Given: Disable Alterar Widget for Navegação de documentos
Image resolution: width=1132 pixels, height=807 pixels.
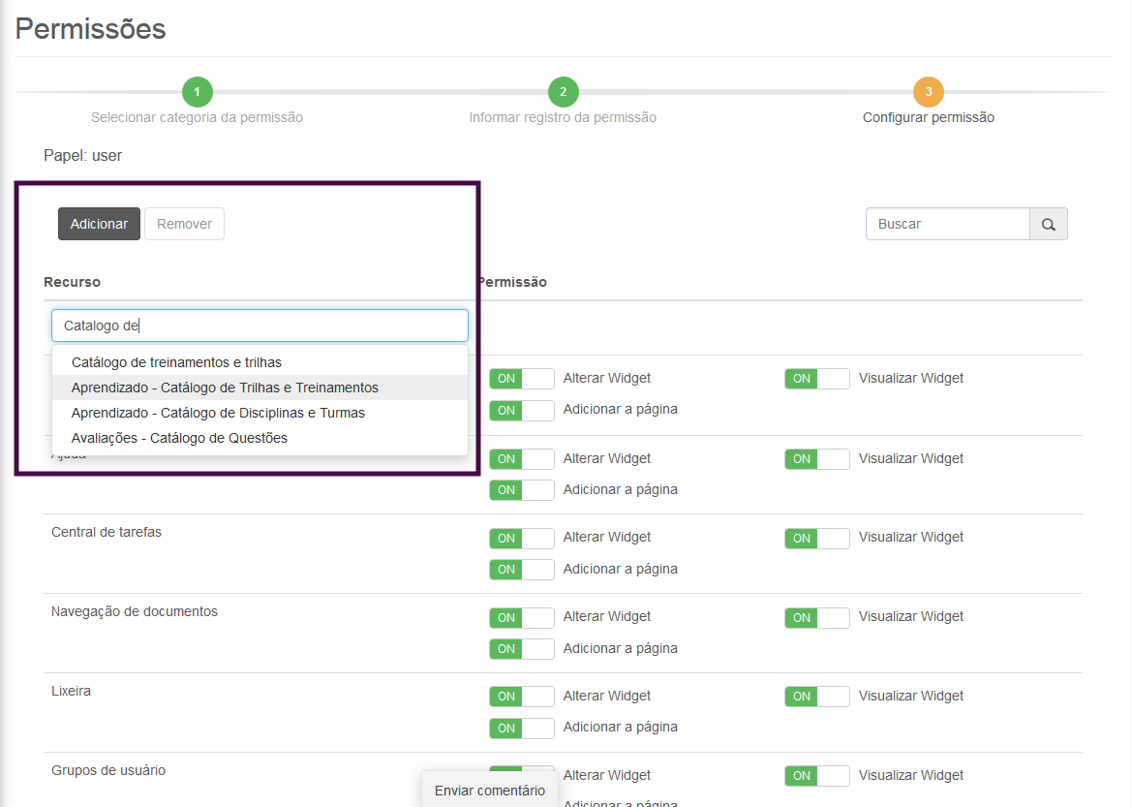Looking at the screenshot, I should (x=522, y=618).
